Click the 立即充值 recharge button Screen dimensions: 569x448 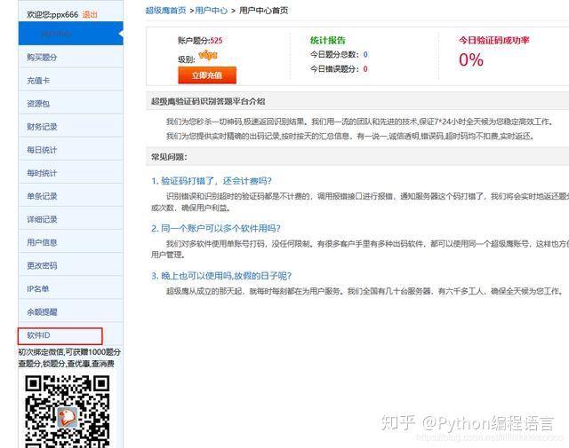click(207, 75)
